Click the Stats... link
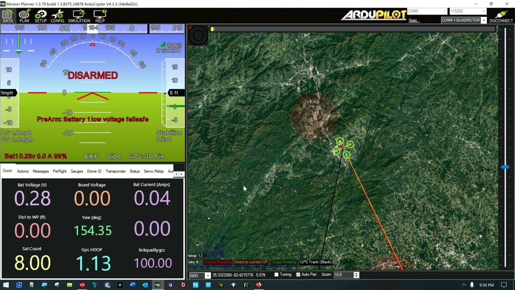 coord(414,21)
